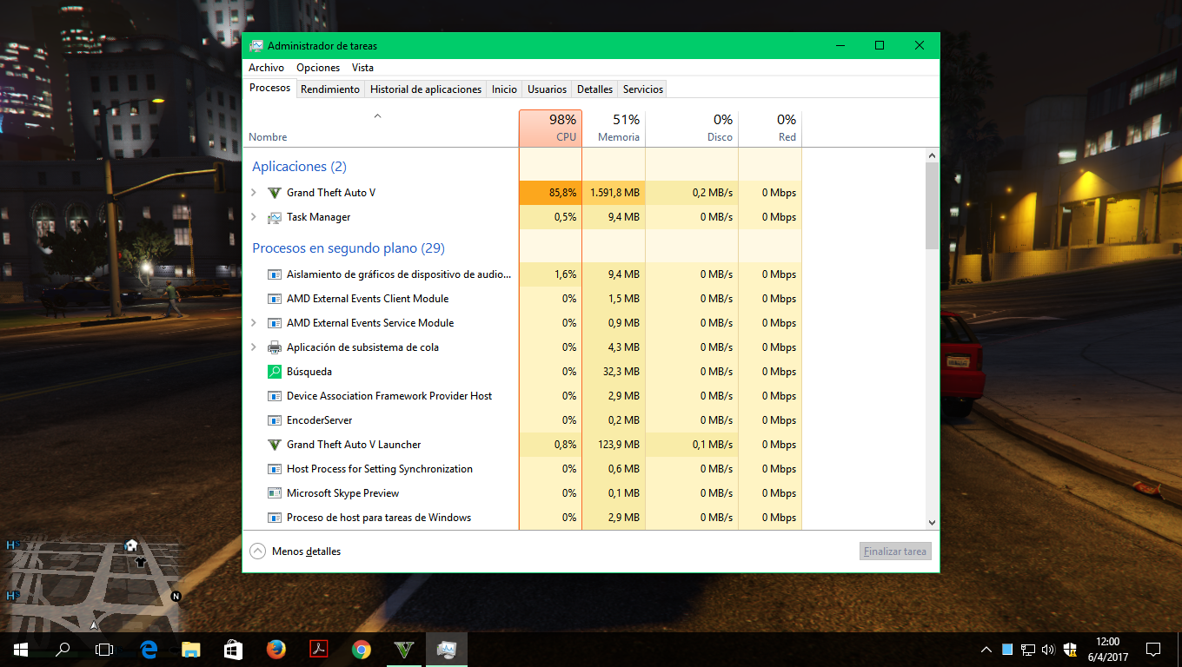This screenshot has width=1182, height=667.
Task: Launch Google Chrome from the taskbar
Action: click(x=362, y=650)
